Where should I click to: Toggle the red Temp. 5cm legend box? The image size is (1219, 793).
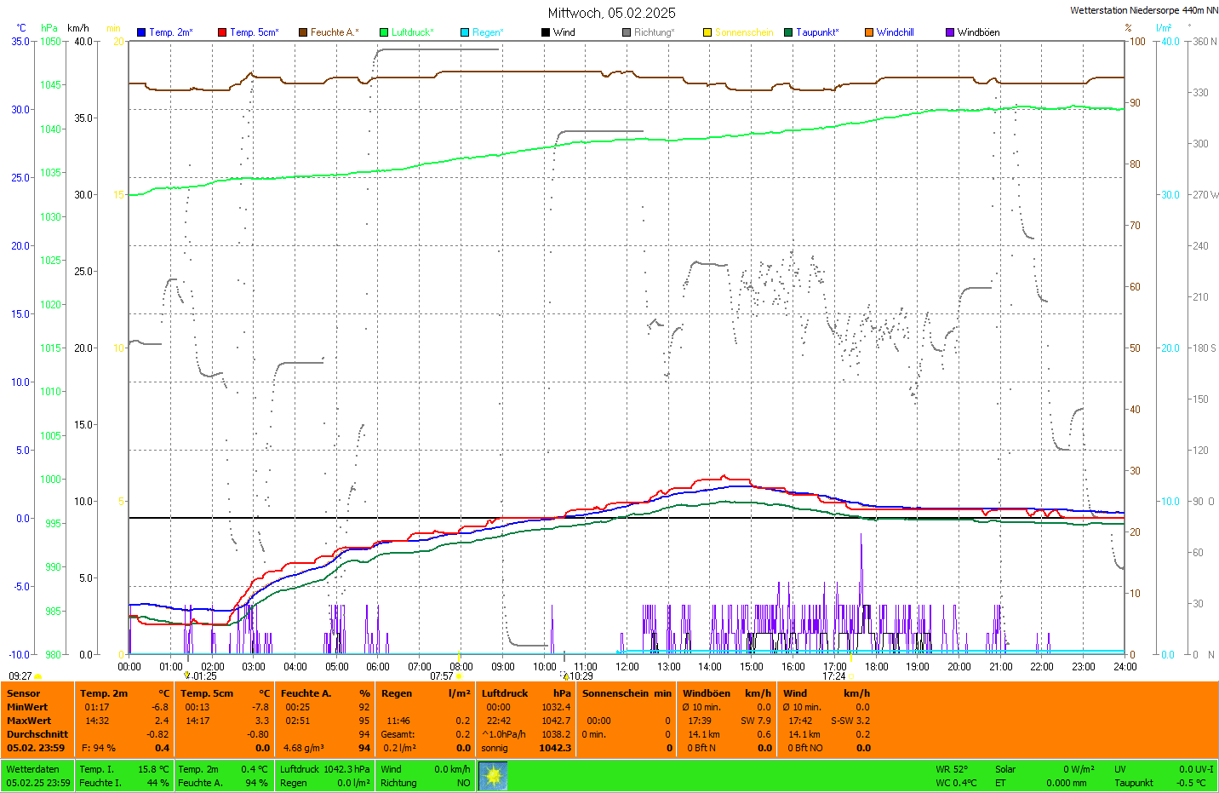pyautogui.click(x=222, y=32)
